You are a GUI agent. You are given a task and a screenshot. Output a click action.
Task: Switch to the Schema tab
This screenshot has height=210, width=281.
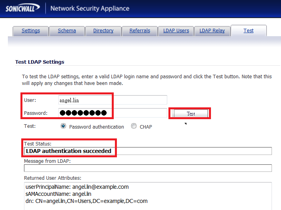click(x=67, y=31)
